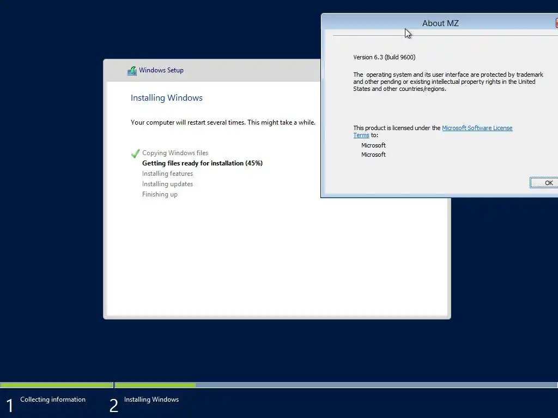Click the Finishing up step

160,194
